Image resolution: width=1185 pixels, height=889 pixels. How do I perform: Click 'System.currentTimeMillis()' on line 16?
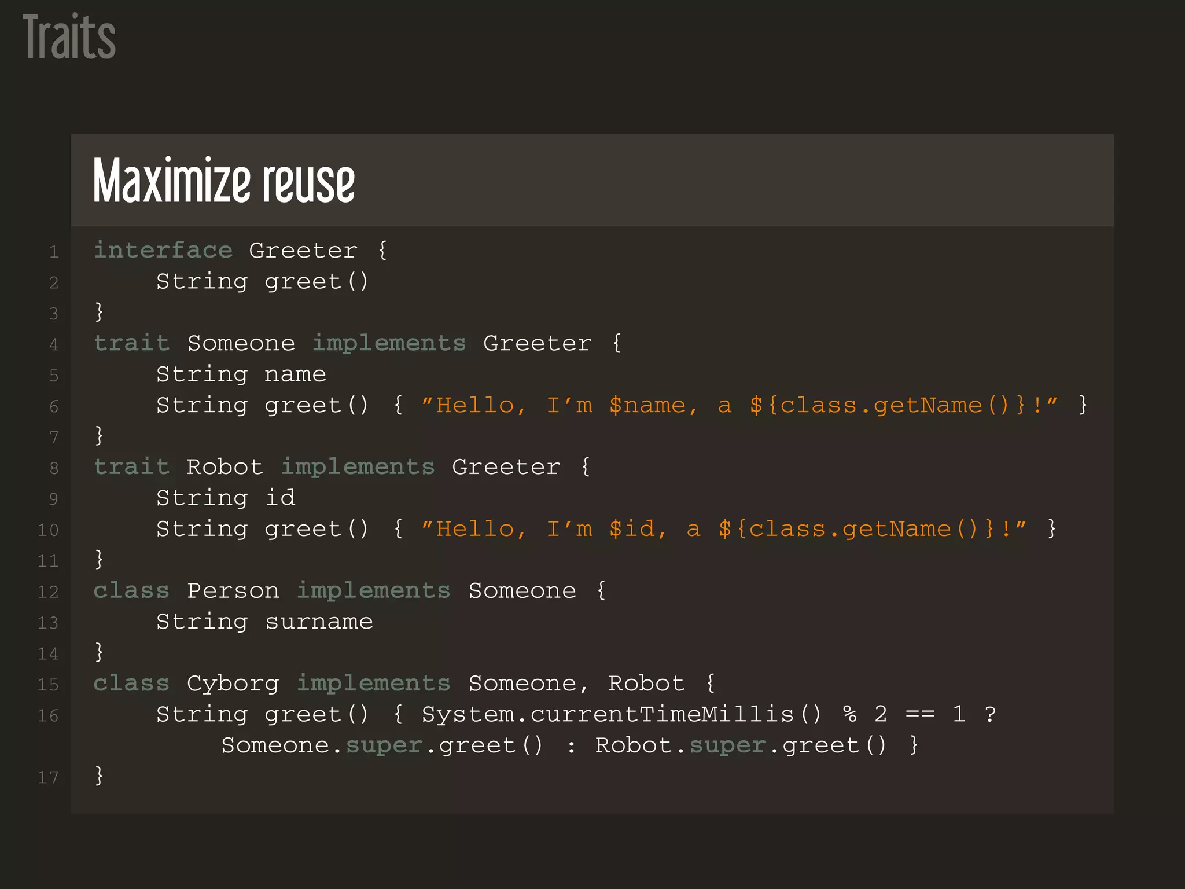[621, 714]
